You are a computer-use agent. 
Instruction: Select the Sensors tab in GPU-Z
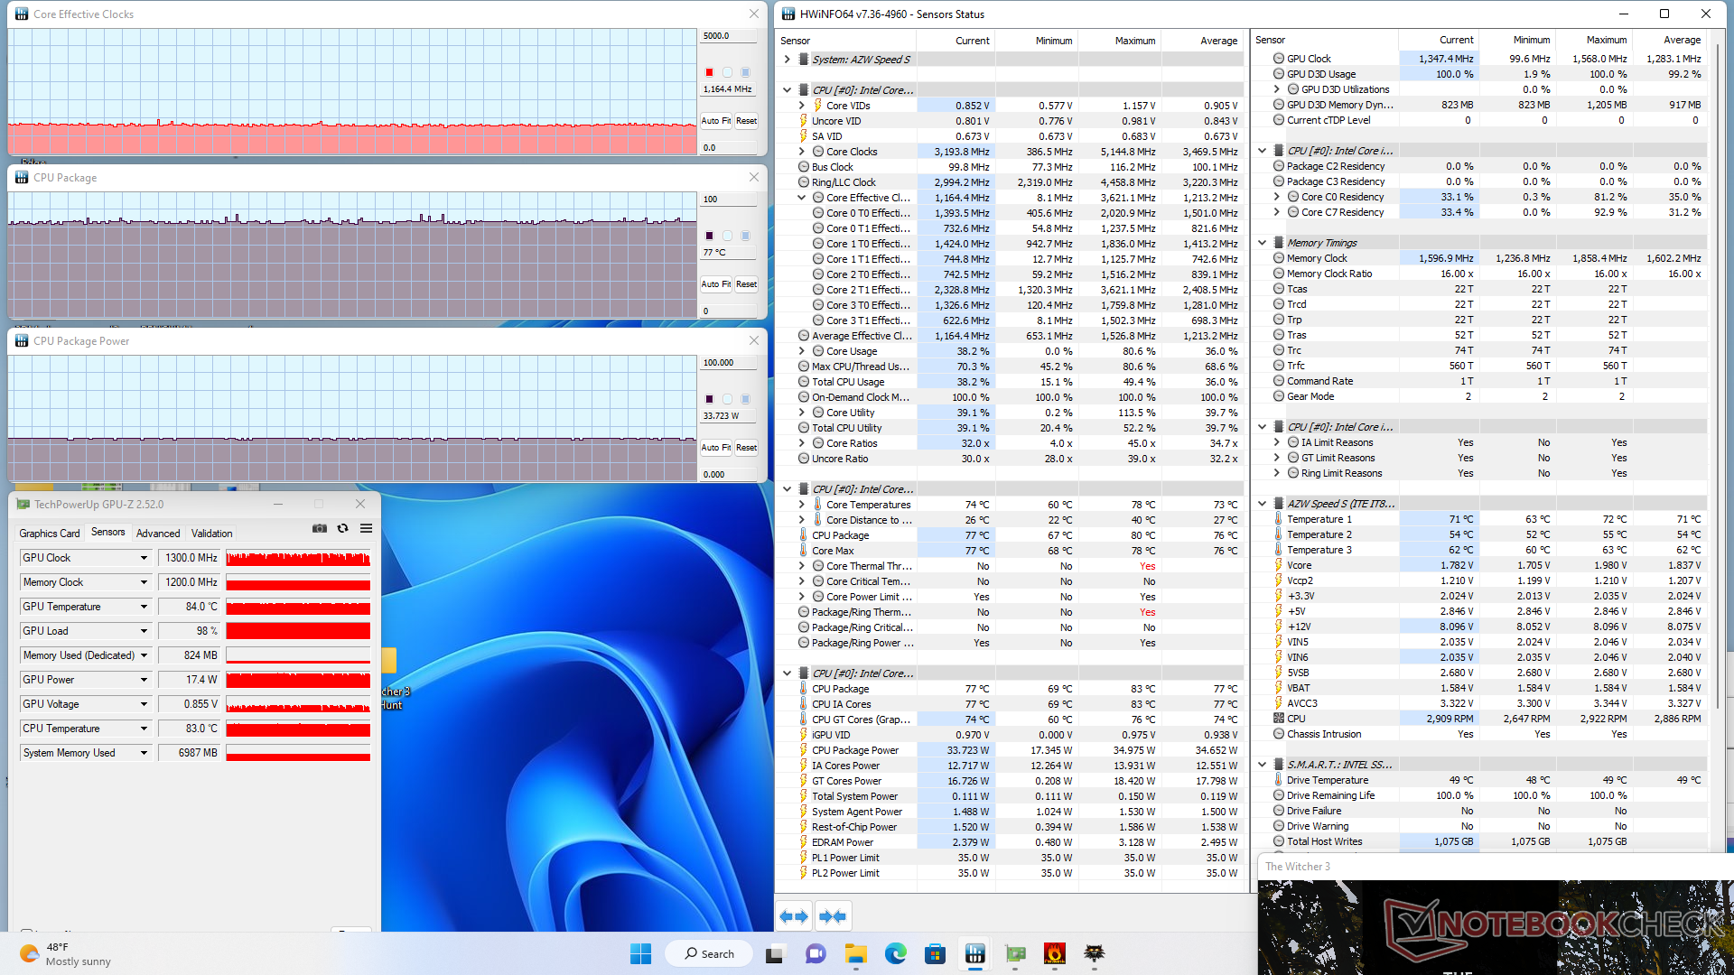click(108, 533)
